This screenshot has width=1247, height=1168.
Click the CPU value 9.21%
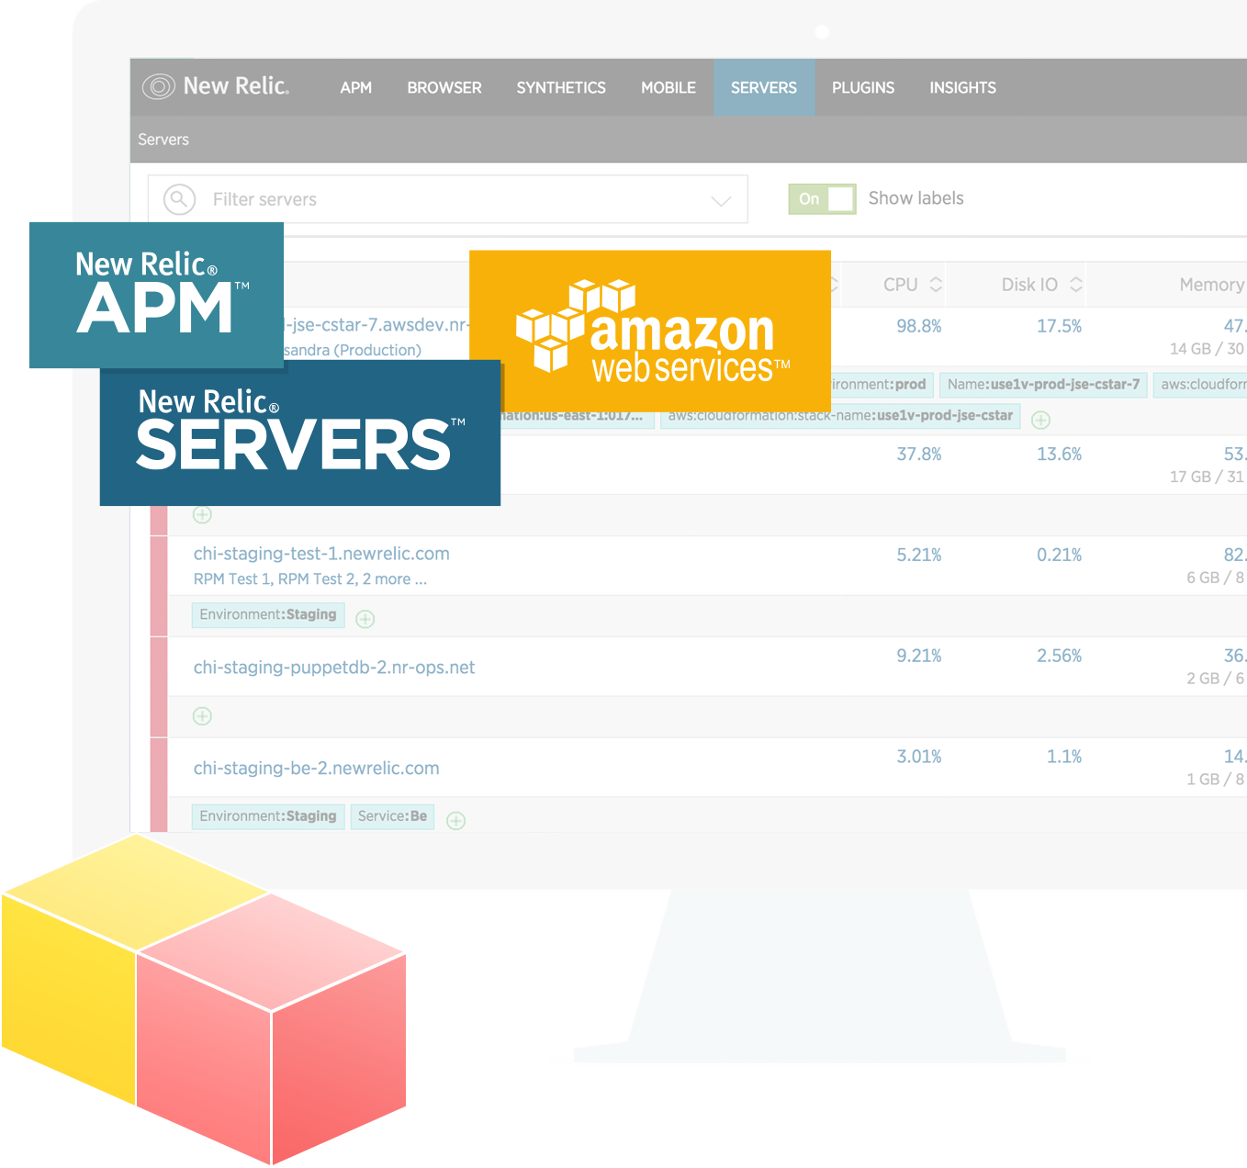(x=919, y=657)
